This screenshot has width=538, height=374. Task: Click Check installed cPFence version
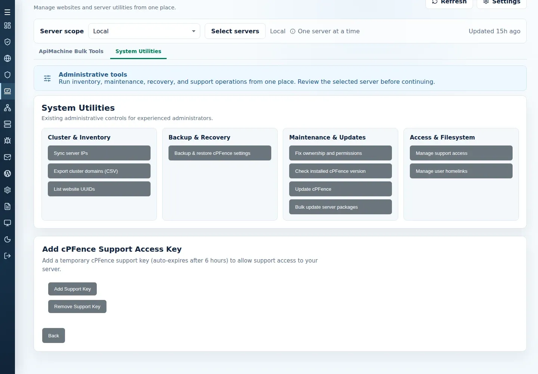click(340, 171)
